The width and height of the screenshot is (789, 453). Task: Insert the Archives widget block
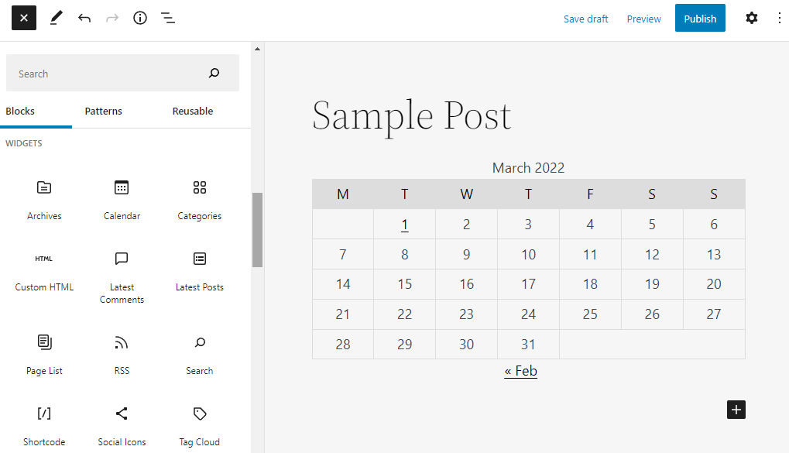point(44,197)
